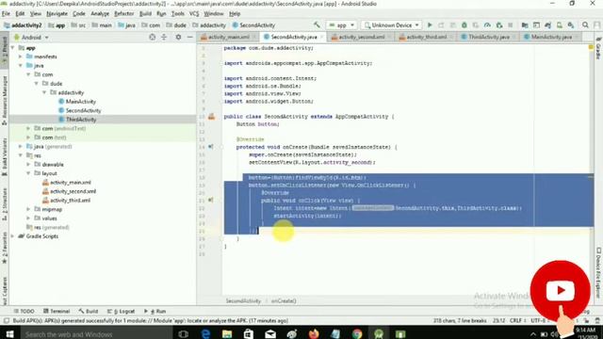Expand the drawable folder
This screenshot has height=339, width=603.
click(28, 164)
